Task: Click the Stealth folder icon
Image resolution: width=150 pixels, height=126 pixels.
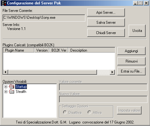Action: tap(12, 92)
